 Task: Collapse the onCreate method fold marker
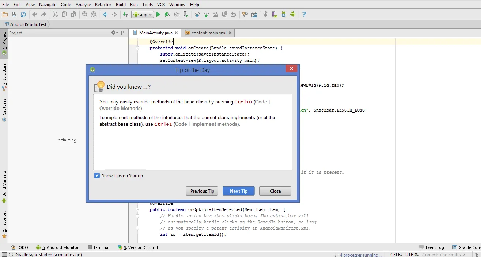138,48
